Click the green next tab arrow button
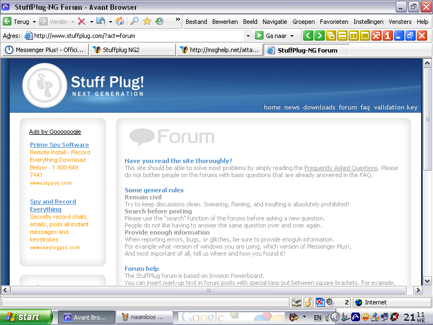This screenshot has height=325, width=433. pos(319,36)
